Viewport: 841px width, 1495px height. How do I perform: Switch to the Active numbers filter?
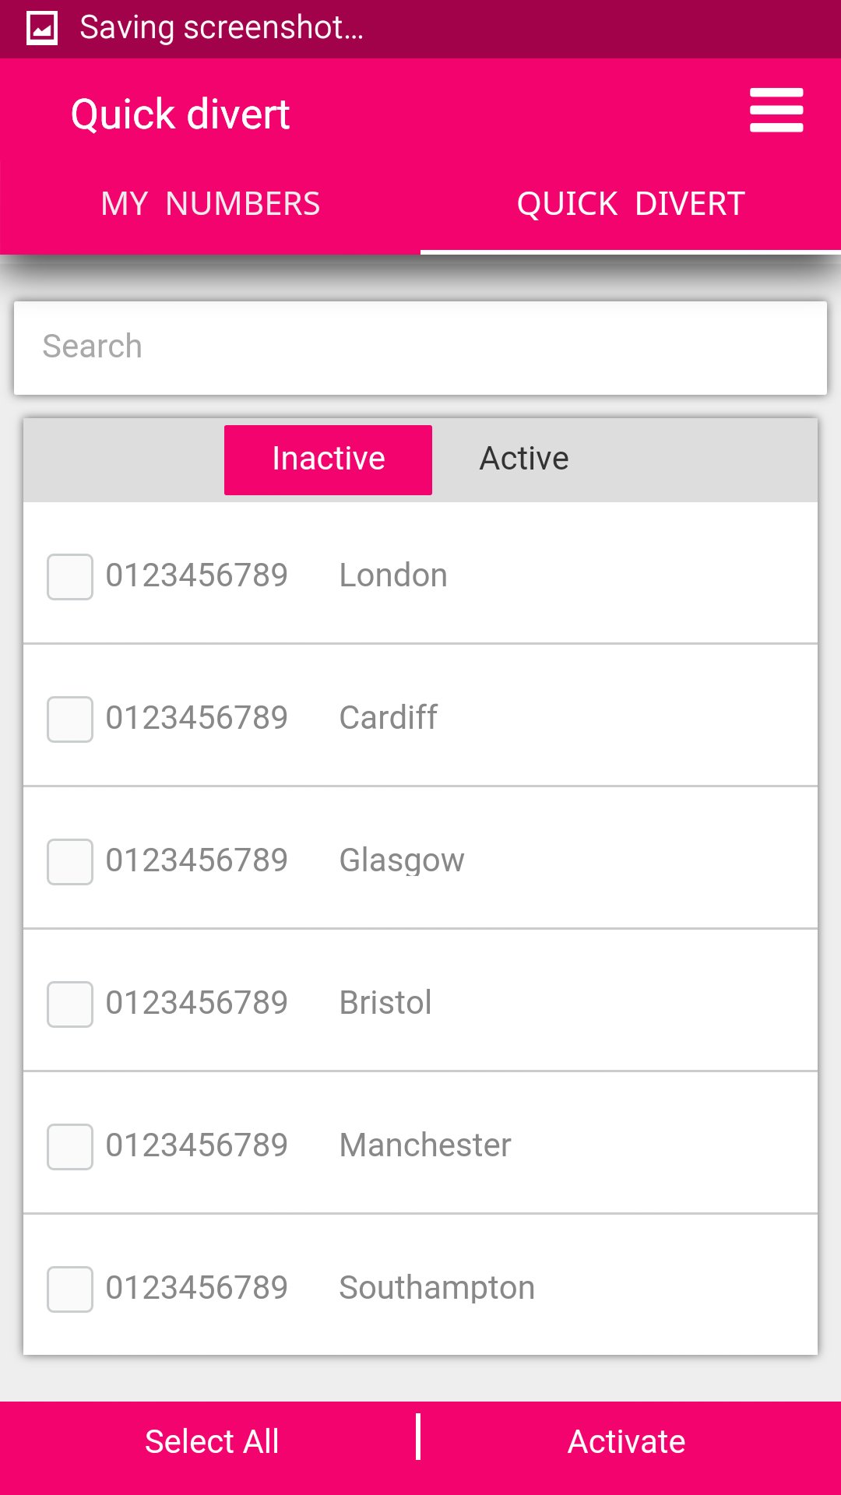click(524, 459)
